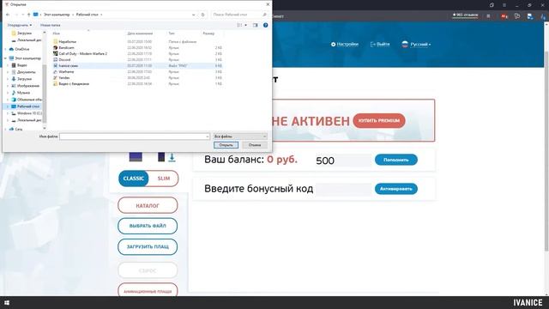
Task: Click the red ad-blocker extension icon
Action: tap(504, 16)
